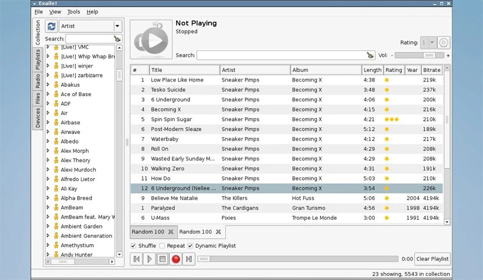Screen dimensions: 483x280
Task: Click the Albedo artist icon
Action: pyautogui.click(x=56, y=142)
